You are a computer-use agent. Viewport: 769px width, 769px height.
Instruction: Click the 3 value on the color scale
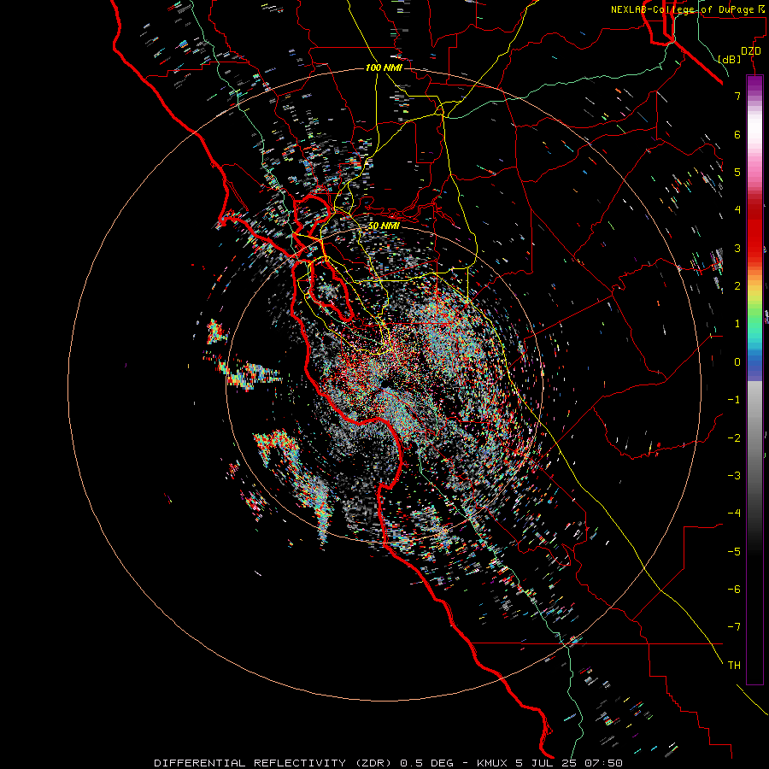pyautogui.click(x=737, y=248)
